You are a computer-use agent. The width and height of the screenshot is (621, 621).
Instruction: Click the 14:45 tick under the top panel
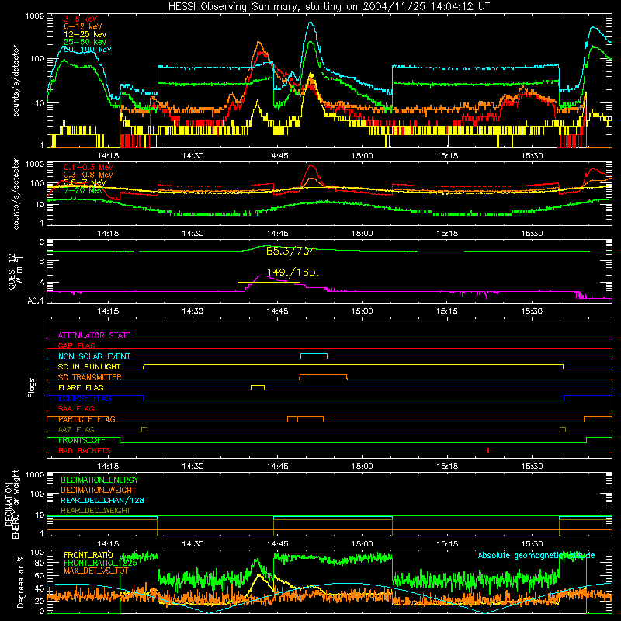coord(278,156)
